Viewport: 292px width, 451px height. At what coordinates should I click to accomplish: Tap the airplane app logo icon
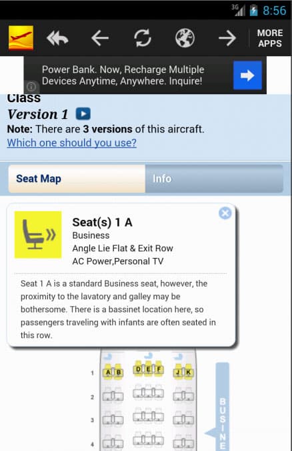[21, 38]
